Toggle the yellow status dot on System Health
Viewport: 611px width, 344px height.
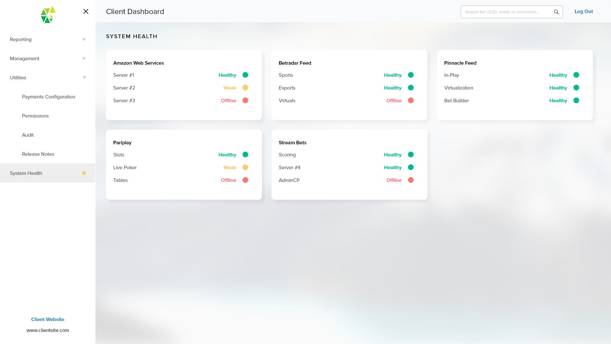[84, 173]
